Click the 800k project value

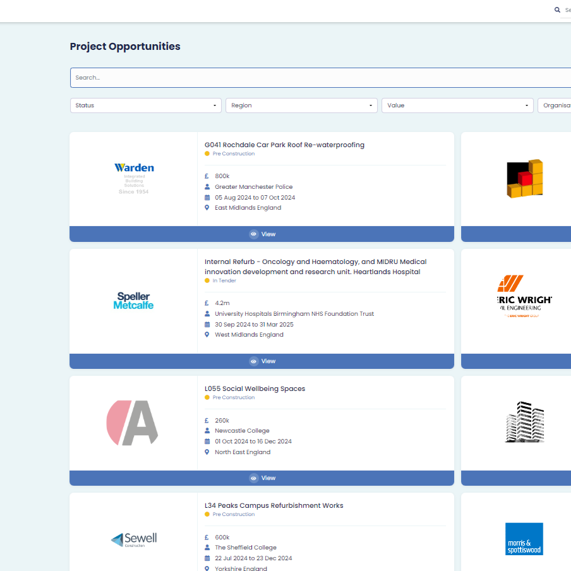click(x=222, y=176)
